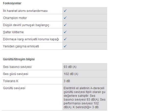The height and width of the screenshot is (112, 157).
Task: Click the 93 dB (A) value cell
Action: (85, 67)
